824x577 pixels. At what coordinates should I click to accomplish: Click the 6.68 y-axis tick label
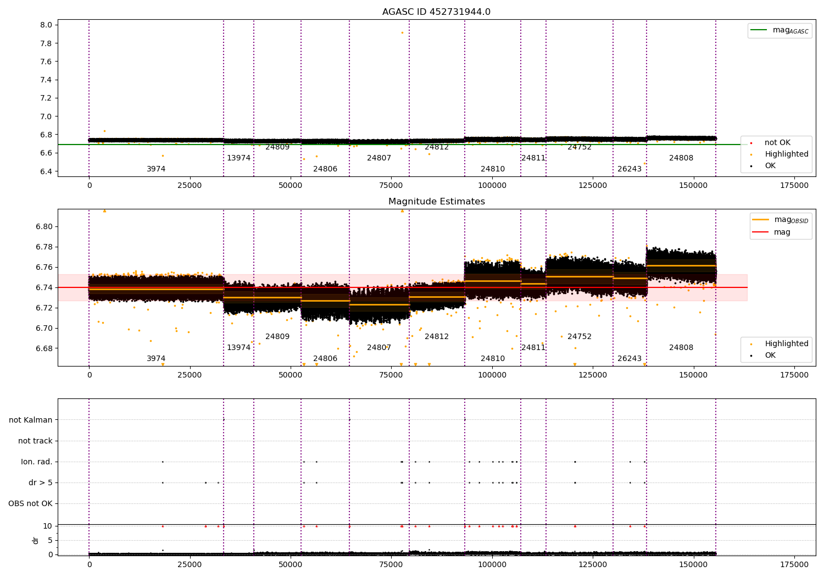click(44, 348)
